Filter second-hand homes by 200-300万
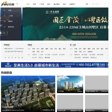Viewport: 112px width, 112px height. click(x=100, y=55)
